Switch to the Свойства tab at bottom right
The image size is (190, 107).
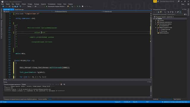click(156, 99)
